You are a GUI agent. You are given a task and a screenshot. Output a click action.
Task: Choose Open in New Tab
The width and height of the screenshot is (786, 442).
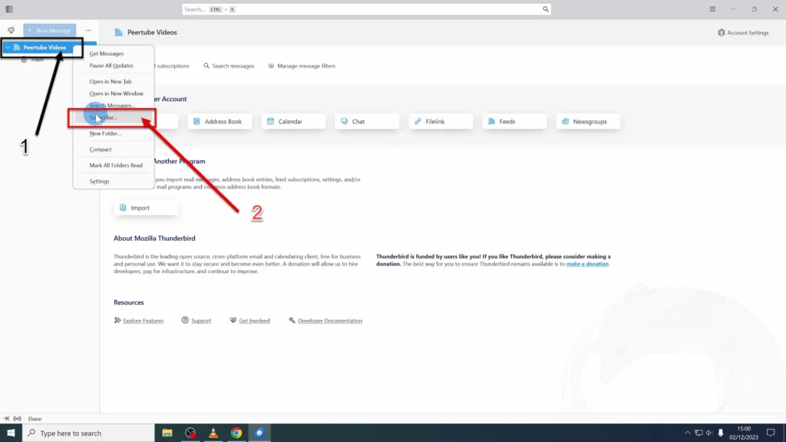[111, 81]
